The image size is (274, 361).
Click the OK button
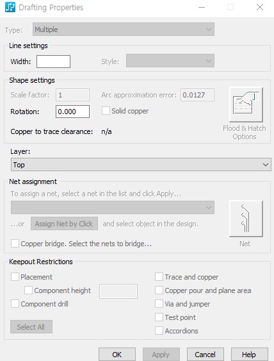[x=117, y=355]
